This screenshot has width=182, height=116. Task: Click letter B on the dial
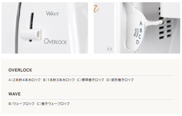[x=141, y=30]
